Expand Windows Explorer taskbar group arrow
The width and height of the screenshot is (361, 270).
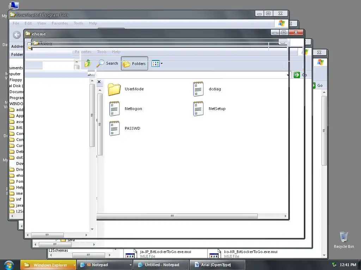point(74,265)
